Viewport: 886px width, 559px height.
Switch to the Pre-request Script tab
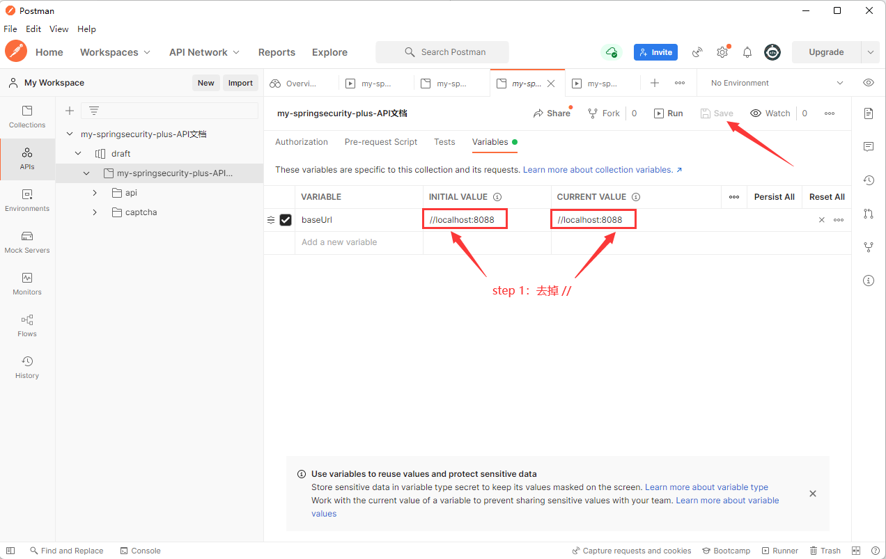point(381,142)
